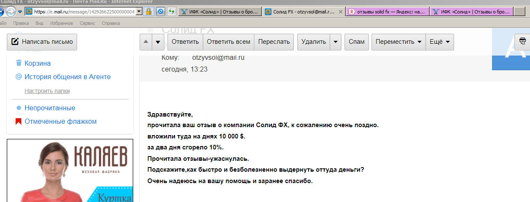Click the padlock security report icon
The width and height of the screenshot is (530, 202).
(148, 12)
